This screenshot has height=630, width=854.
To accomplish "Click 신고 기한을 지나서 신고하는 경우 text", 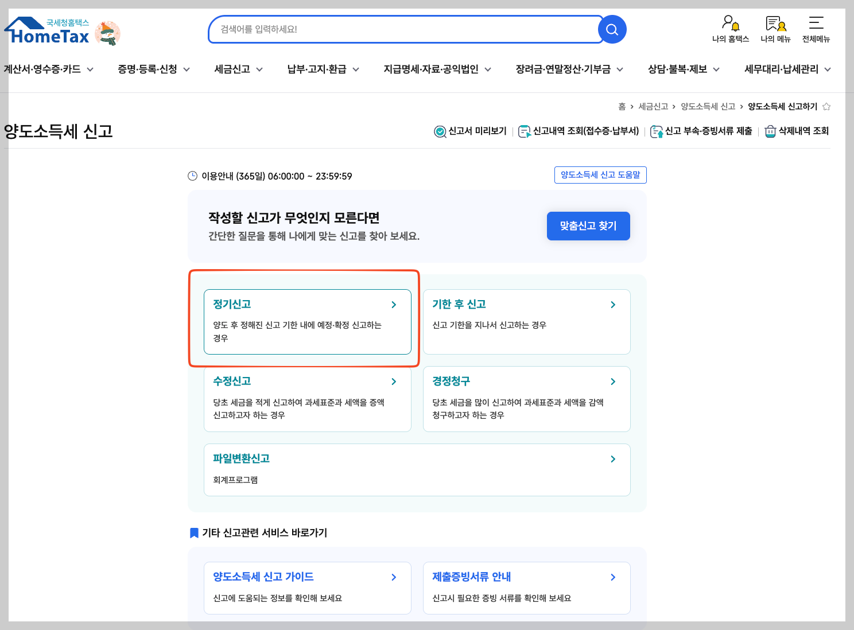I will coord(489,325).
